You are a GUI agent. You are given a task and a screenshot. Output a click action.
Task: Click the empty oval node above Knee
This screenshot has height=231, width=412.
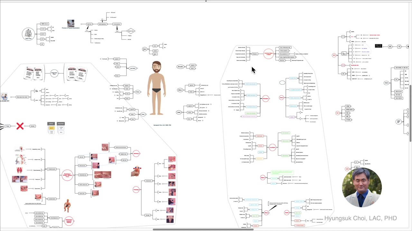(x=282, y=83)
